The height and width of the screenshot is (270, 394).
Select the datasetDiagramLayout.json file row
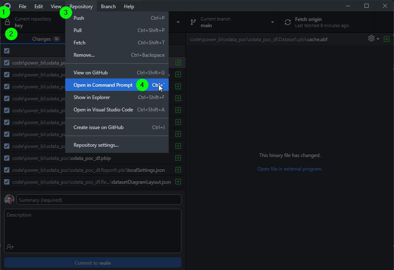[x=93, y=182]
